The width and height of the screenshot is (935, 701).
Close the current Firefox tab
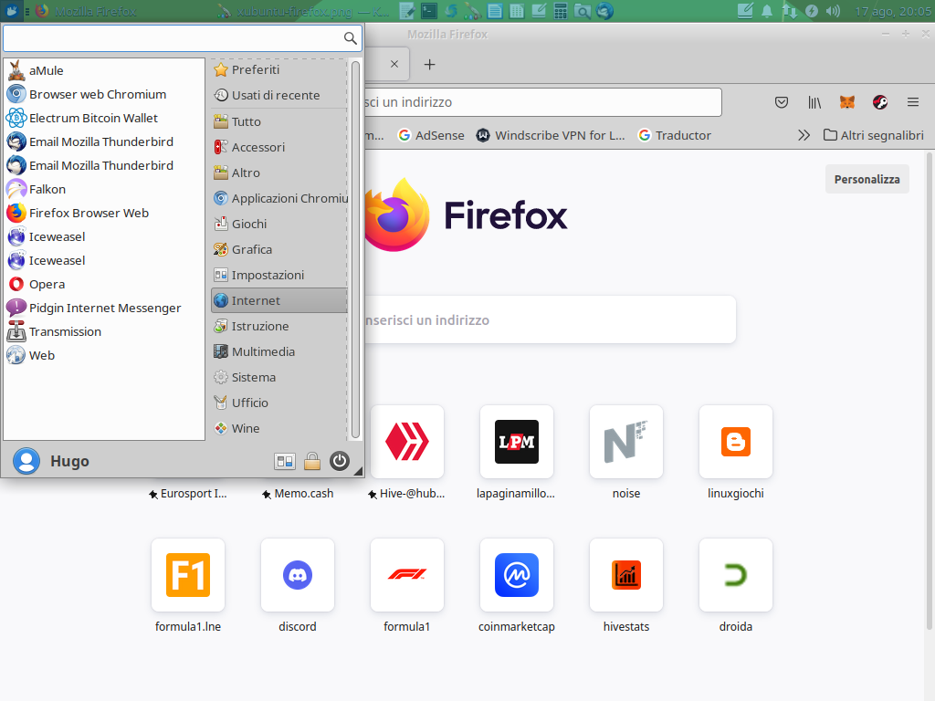click(394, 64)
